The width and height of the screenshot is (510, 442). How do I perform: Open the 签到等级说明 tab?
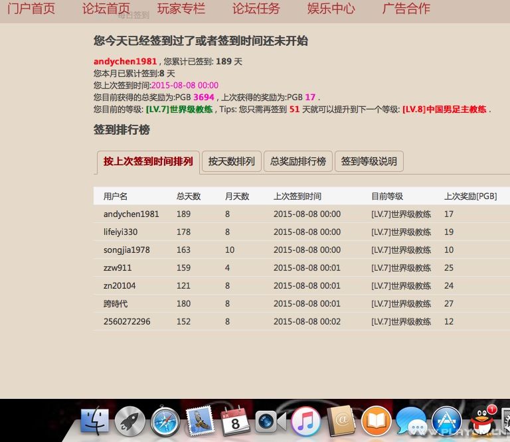pos(369,161)
